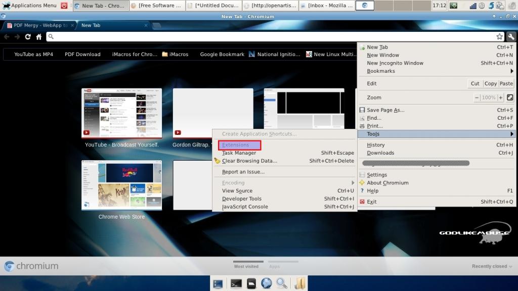The height and width of the screenshot is (291, 518).
Task: Select Print... in the menu
Action: 436,126
